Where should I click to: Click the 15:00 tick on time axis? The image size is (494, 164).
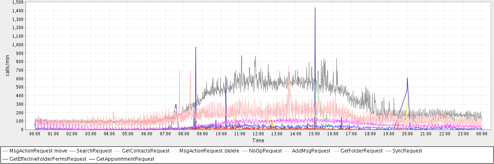click(314, 134)
